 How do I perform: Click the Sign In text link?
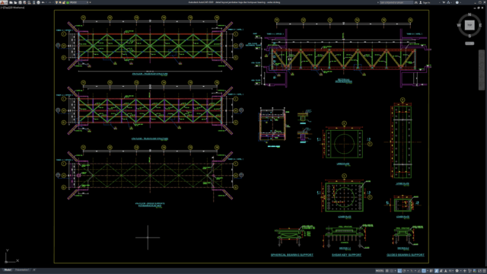point(427,2)
